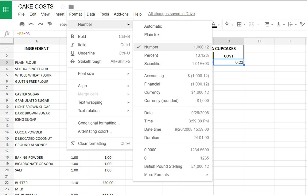Viewport: 307px width, 195px height.
Task: Select Currency (rounded) format
Action: 173,101
